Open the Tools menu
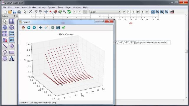Image resolution: width=189 pixels, height=106 pixels. (x=60, y=7)
